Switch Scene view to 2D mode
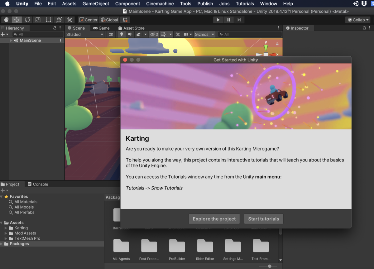 point(111,34)
